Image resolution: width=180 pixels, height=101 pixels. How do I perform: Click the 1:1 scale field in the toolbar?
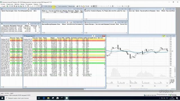[38, 6]
